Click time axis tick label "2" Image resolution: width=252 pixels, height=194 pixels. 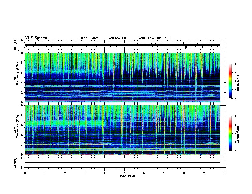tap(65, 173)
